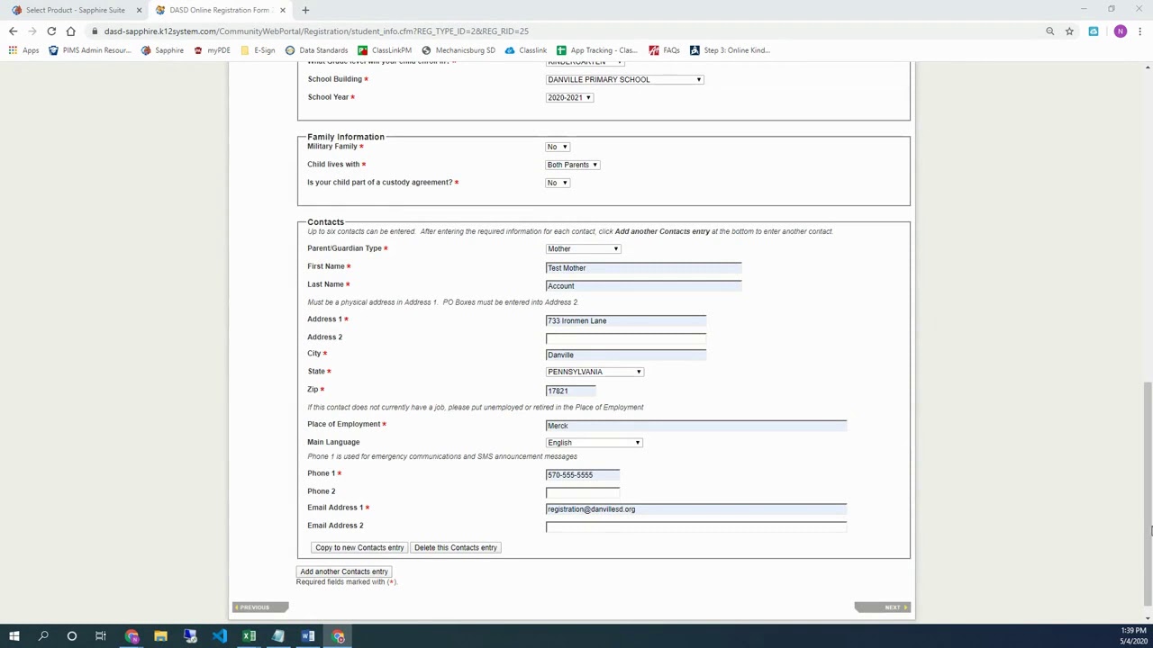Open the Data Standards bookmark

316,50
